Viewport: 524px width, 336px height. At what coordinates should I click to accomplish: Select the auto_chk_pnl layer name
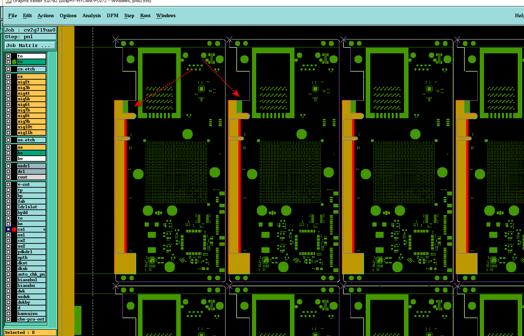coord(31,274)
